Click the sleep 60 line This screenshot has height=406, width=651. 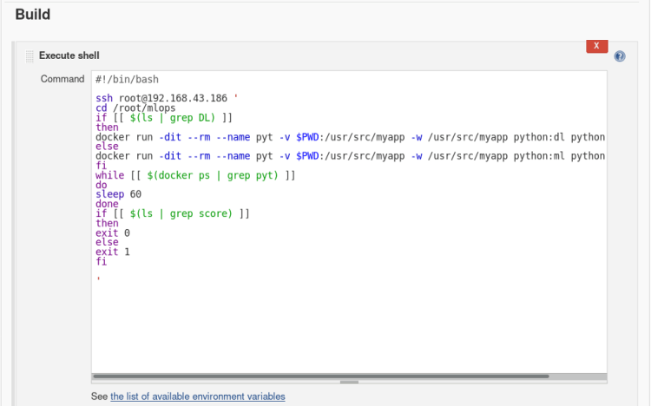(118, 194)
